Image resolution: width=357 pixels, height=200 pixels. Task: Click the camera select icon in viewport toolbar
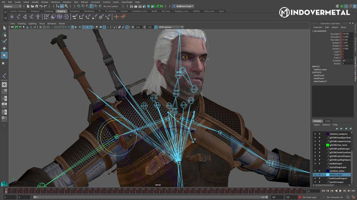[x=12, y=27]
